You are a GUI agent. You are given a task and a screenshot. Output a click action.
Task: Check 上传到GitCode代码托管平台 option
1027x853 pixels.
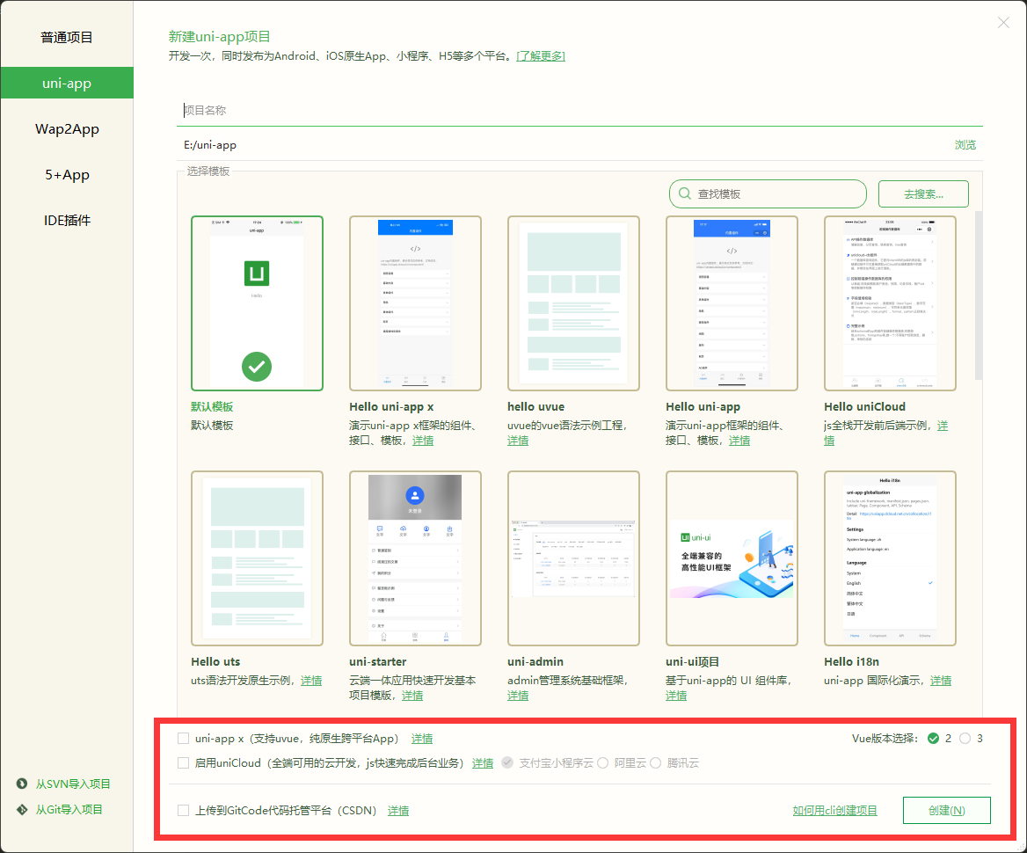(183, 810)
